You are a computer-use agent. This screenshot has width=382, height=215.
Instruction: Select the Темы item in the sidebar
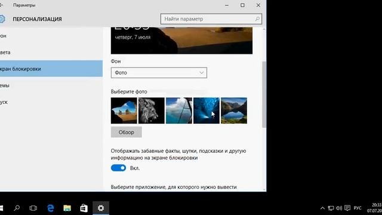tap(51, 85)
